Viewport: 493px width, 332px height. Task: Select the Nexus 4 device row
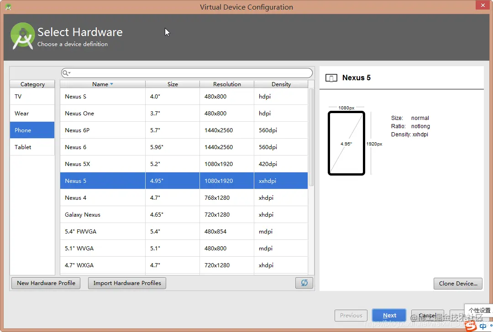pyautogui.click(x=184, y=197)
